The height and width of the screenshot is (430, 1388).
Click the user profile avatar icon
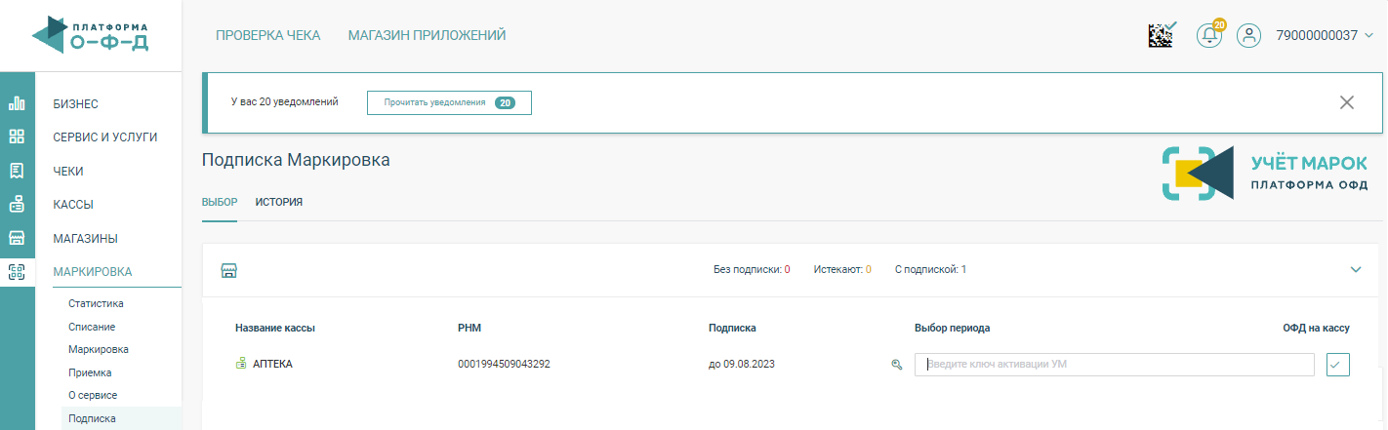(1249, 35)
